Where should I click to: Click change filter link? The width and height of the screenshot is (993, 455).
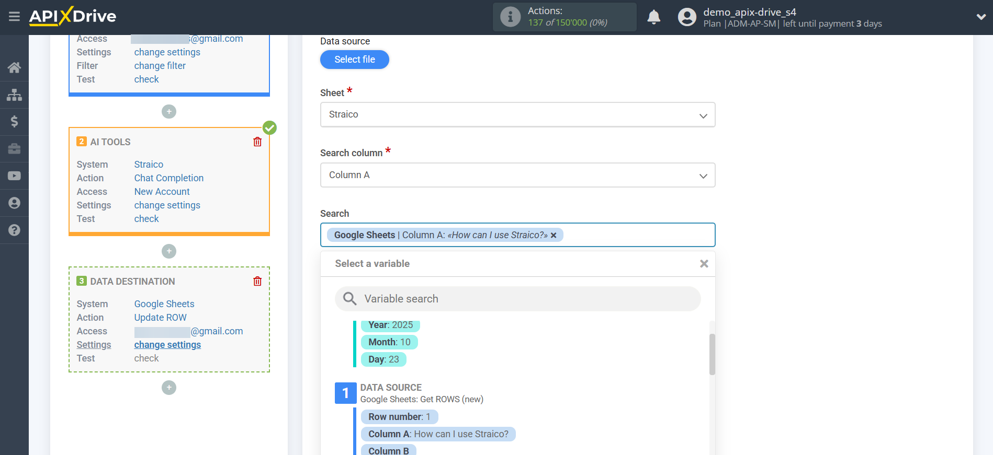point(160,66)
